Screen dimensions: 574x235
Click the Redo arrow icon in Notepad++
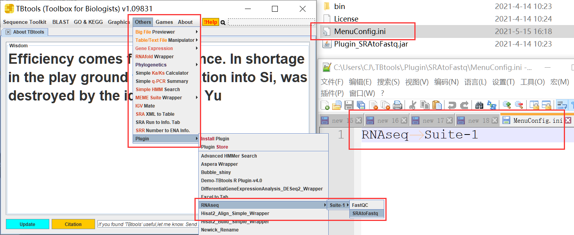[464, 105]
